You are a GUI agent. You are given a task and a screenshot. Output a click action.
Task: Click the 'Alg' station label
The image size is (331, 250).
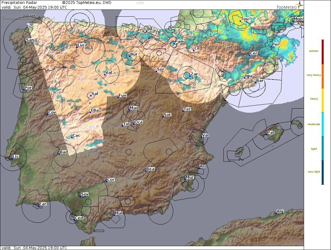(x=280, y=211)
